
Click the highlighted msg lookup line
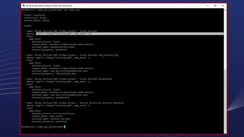pyautogui.click(x=130, y=34)
